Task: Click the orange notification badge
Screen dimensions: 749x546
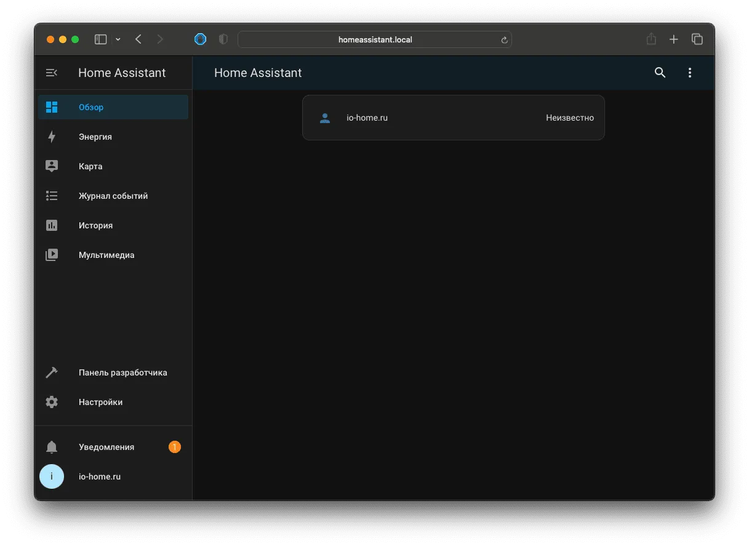Action: [x=175, y=447]
